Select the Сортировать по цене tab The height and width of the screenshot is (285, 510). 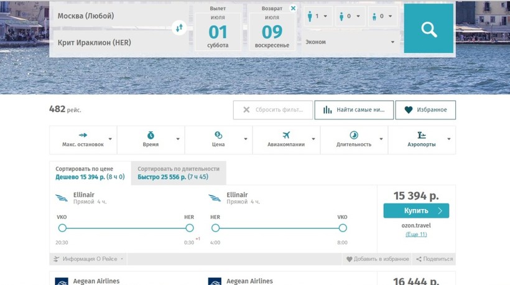click(x=90, y=173)
